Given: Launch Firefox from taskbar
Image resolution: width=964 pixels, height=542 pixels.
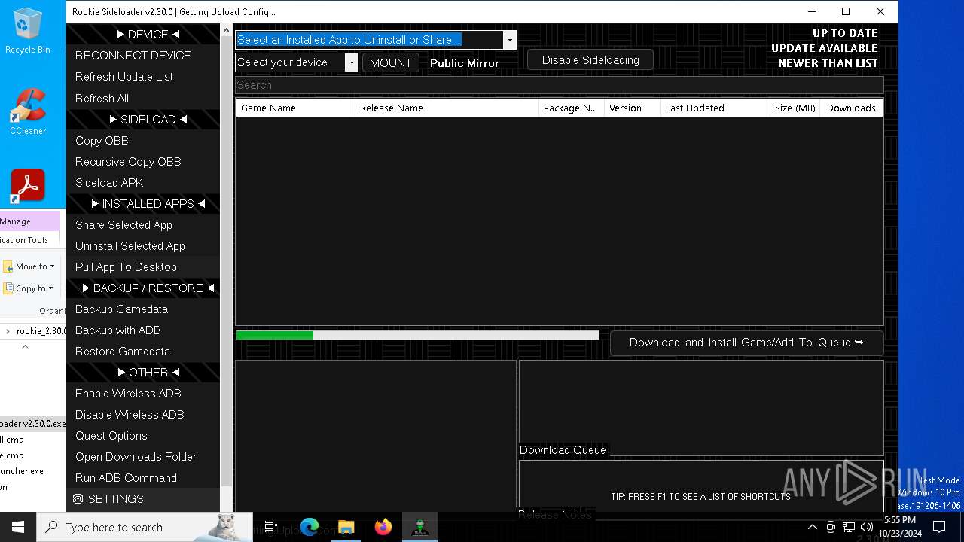Looking at the screenshot, I should tap(383, 527).
